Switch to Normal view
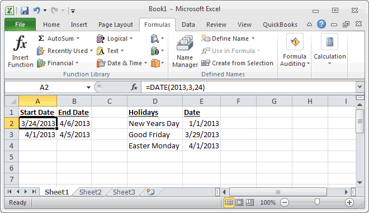The image size is (369, 213). point(229,202)
